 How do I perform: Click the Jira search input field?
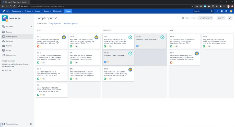click(202, 11)
